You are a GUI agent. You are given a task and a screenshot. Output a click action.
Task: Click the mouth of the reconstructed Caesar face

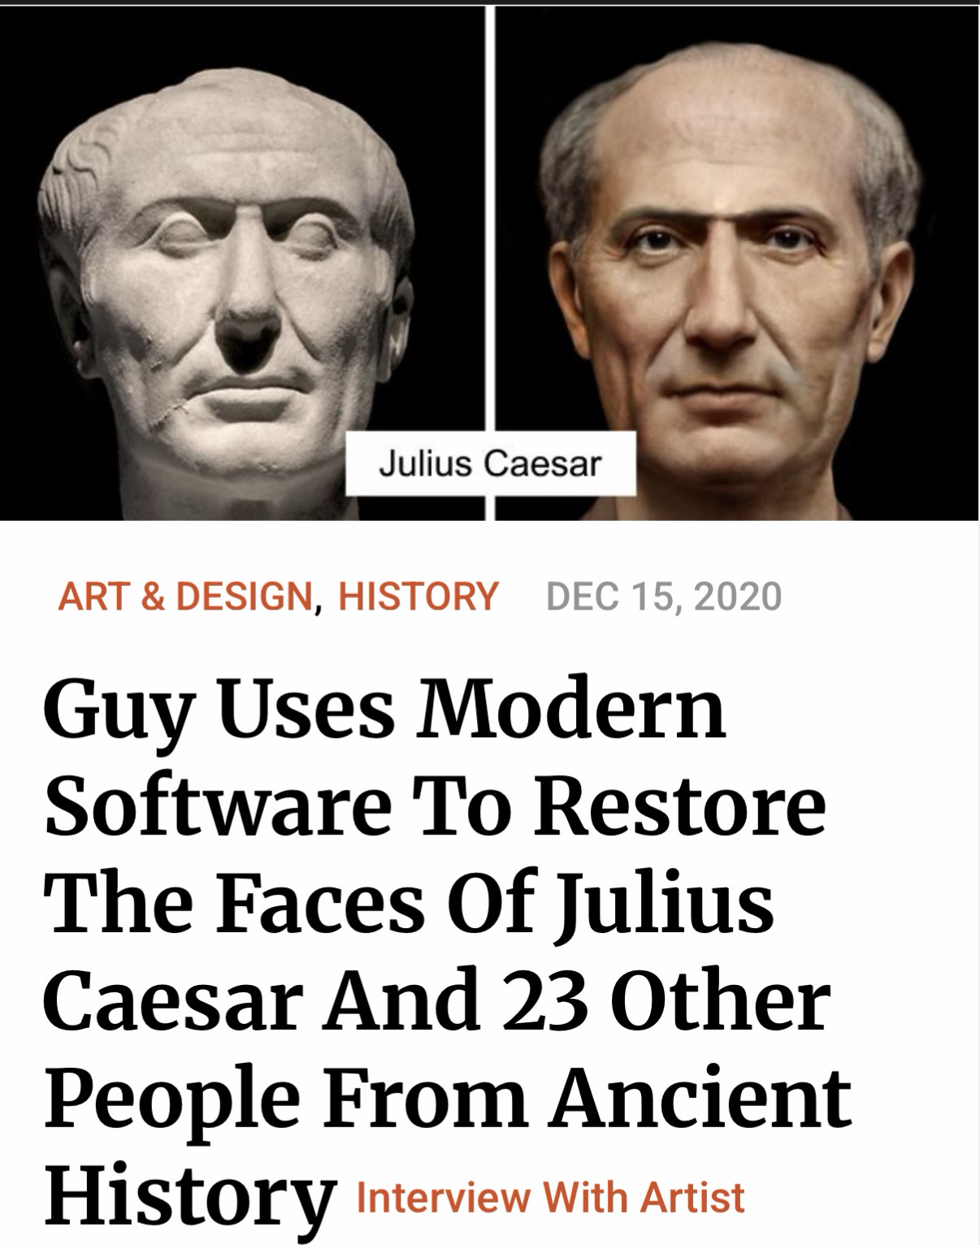tap(727, 392)
